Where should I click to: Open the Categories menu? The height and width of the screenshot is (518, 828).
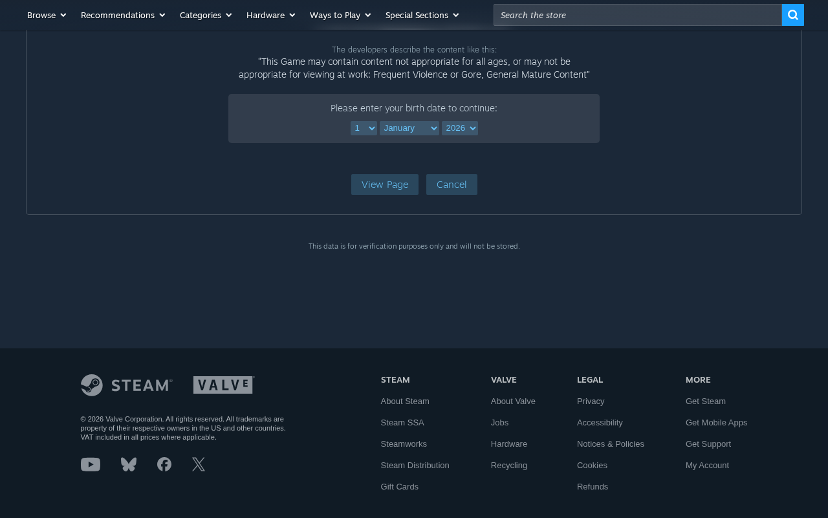tap(206, 15)
